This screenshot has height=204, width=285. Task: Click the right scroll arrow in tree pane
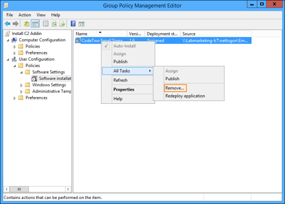68,189
